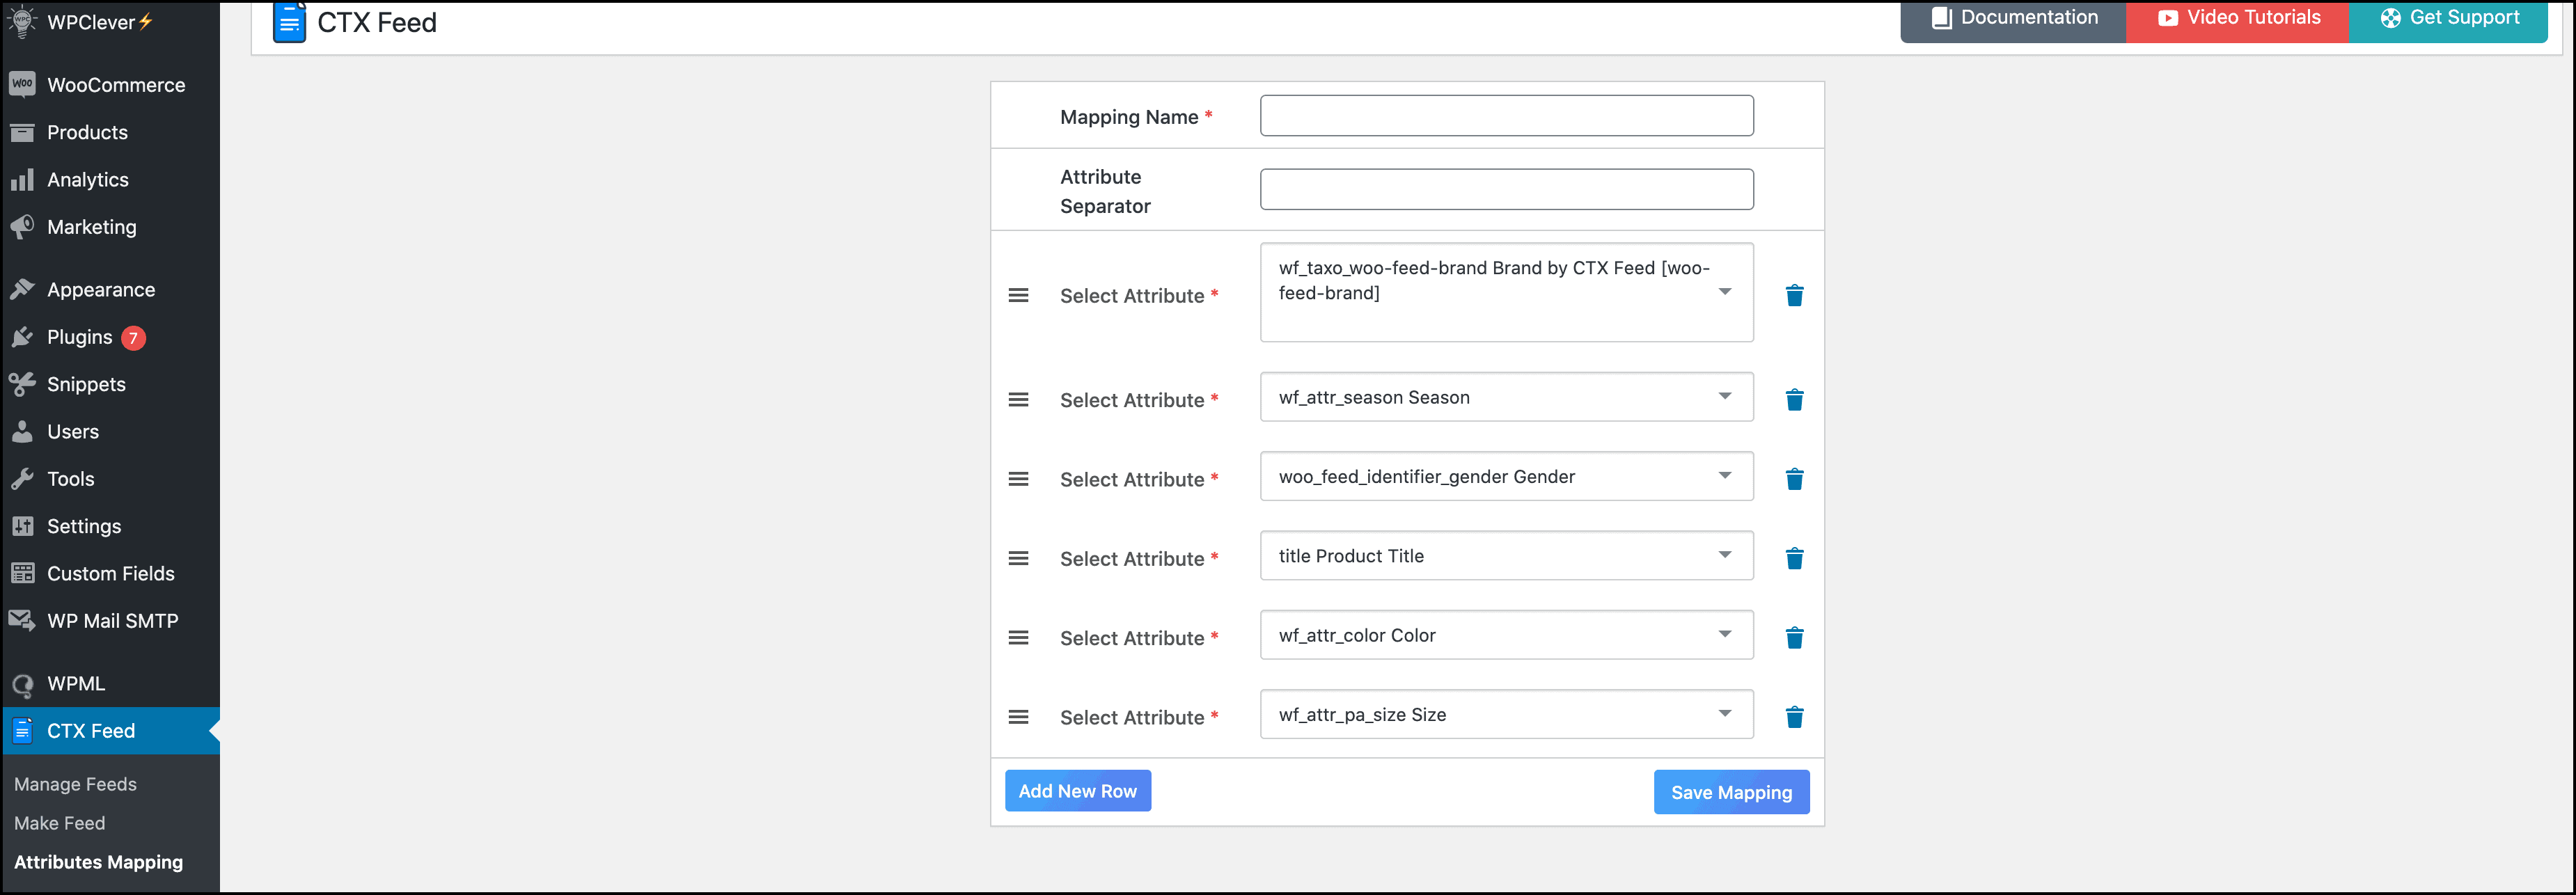The height and width of the screenshot is (895, 2576).
Task: Click the Get Support button in header
Action: 2449,19
